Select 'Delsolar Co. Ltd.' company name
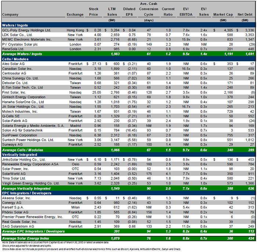Viewport: 257px width, 252px height. coord(15,83)
